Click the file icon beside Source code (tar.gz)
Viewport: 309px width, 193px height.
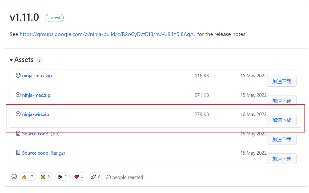click(18, 152)
